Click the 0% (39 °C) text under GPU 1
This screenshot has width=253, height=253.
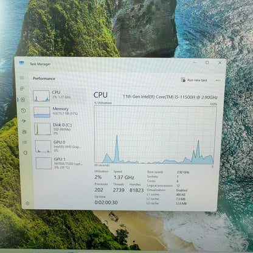(62, 167)
